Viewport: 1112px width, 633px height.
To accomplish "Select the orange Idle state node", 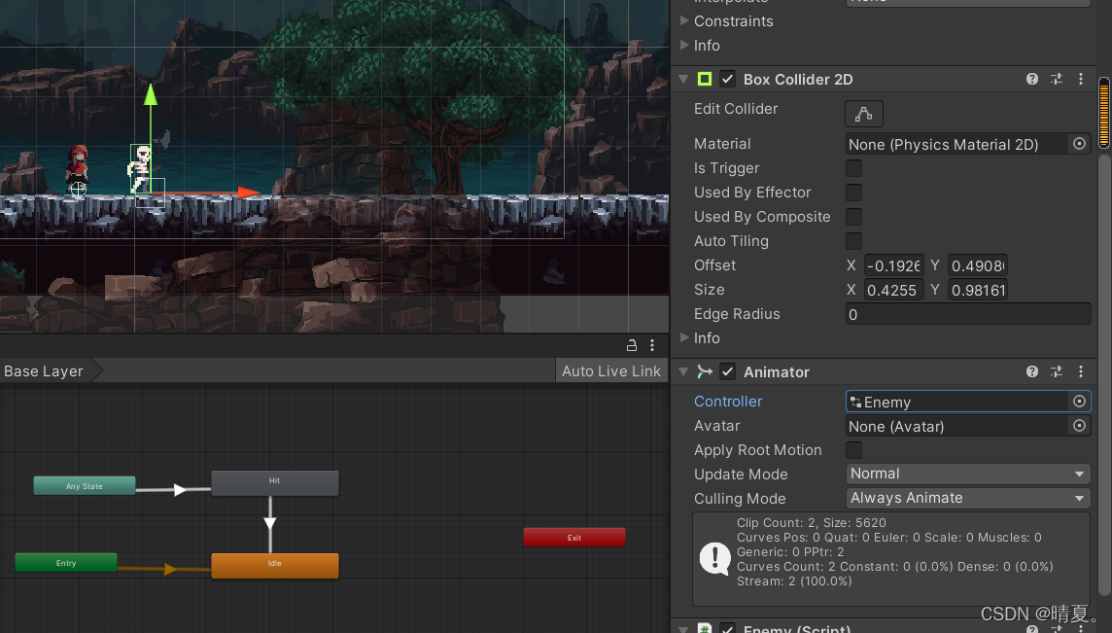I will [x=274, y=566].
